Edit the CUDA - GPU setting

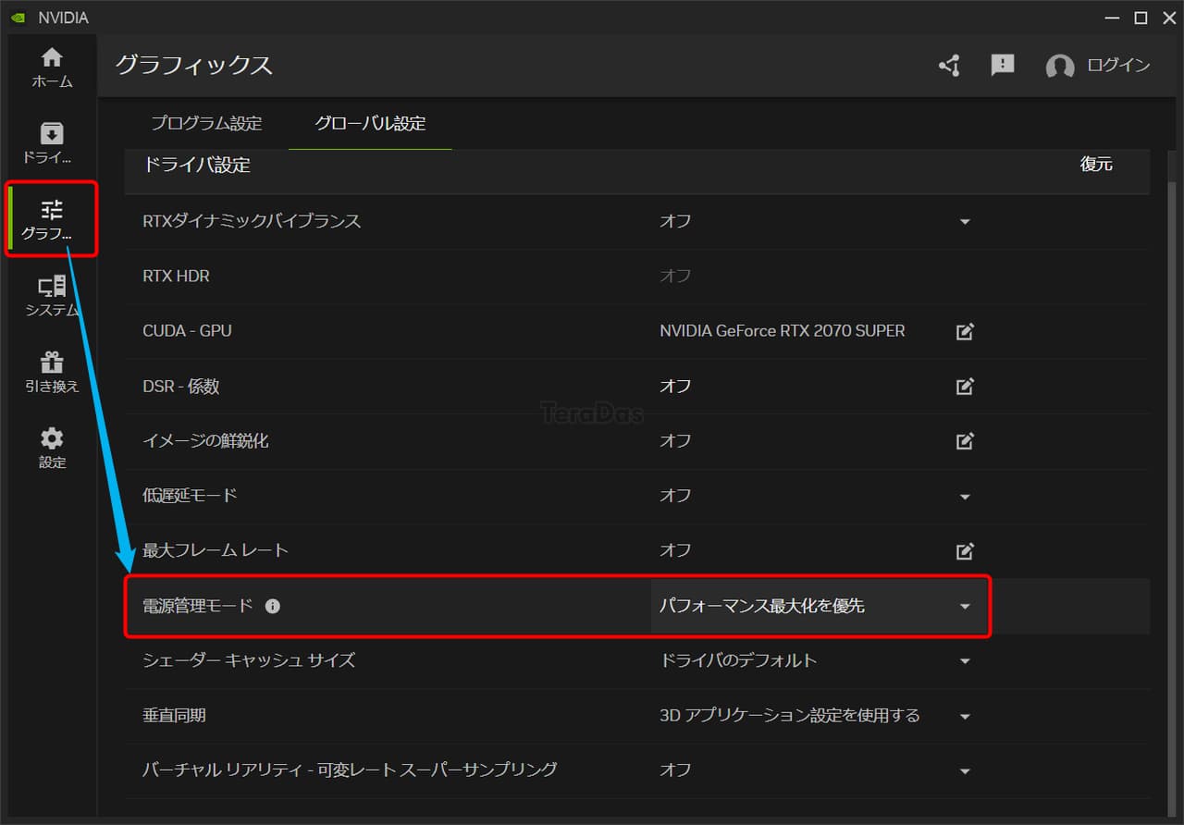965,331
